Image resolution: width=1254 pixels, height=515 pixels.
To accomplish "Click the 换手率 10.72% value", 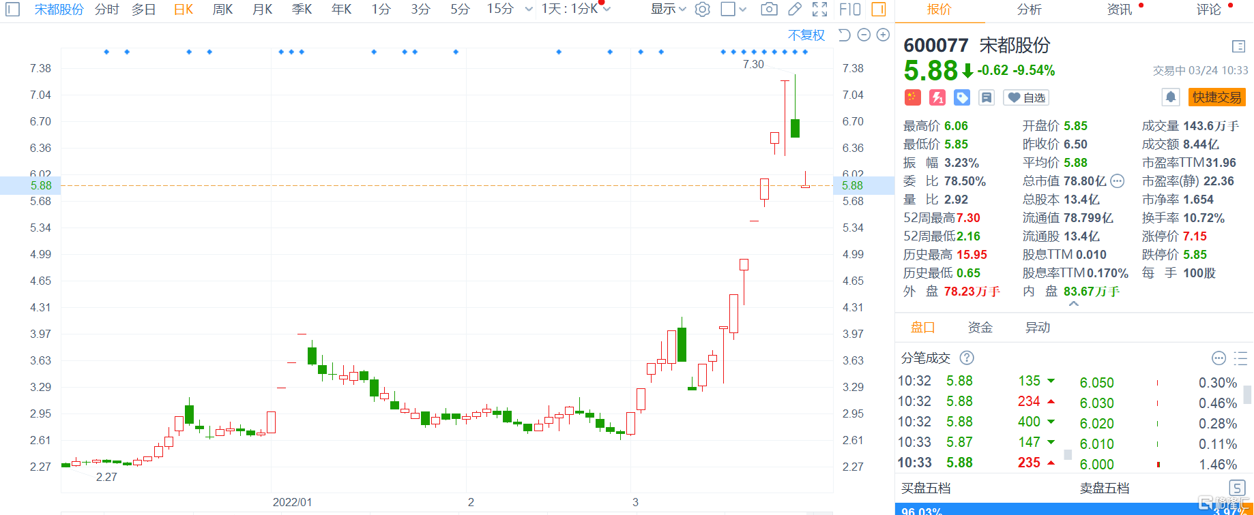I will [1204, 218].
